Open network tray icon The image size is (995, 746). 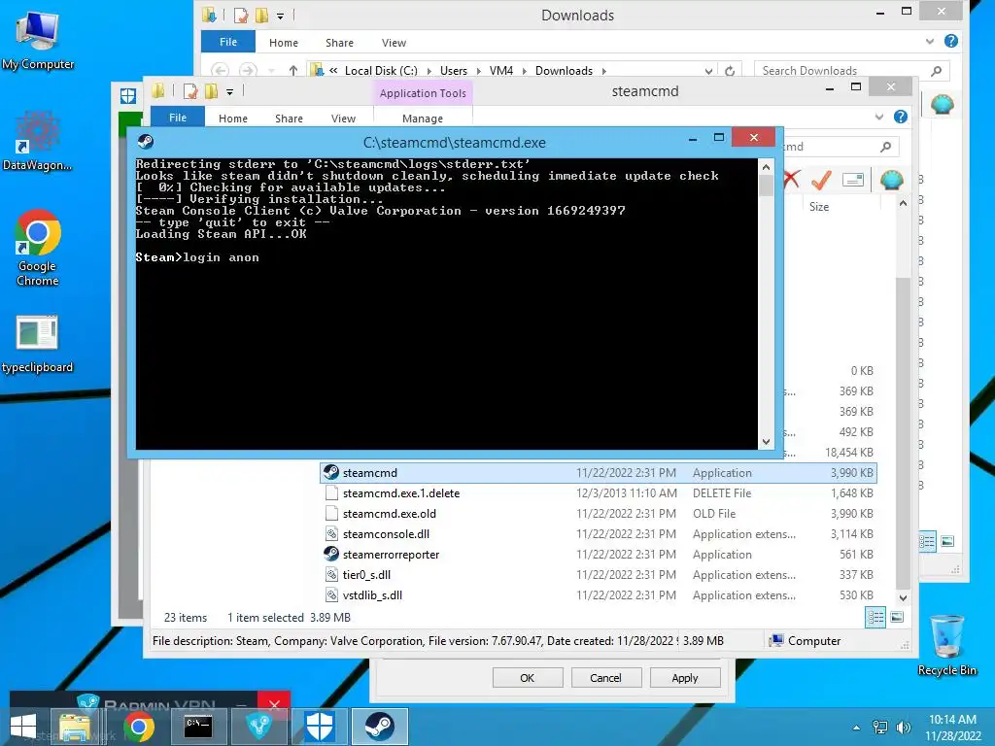(880, 728)
